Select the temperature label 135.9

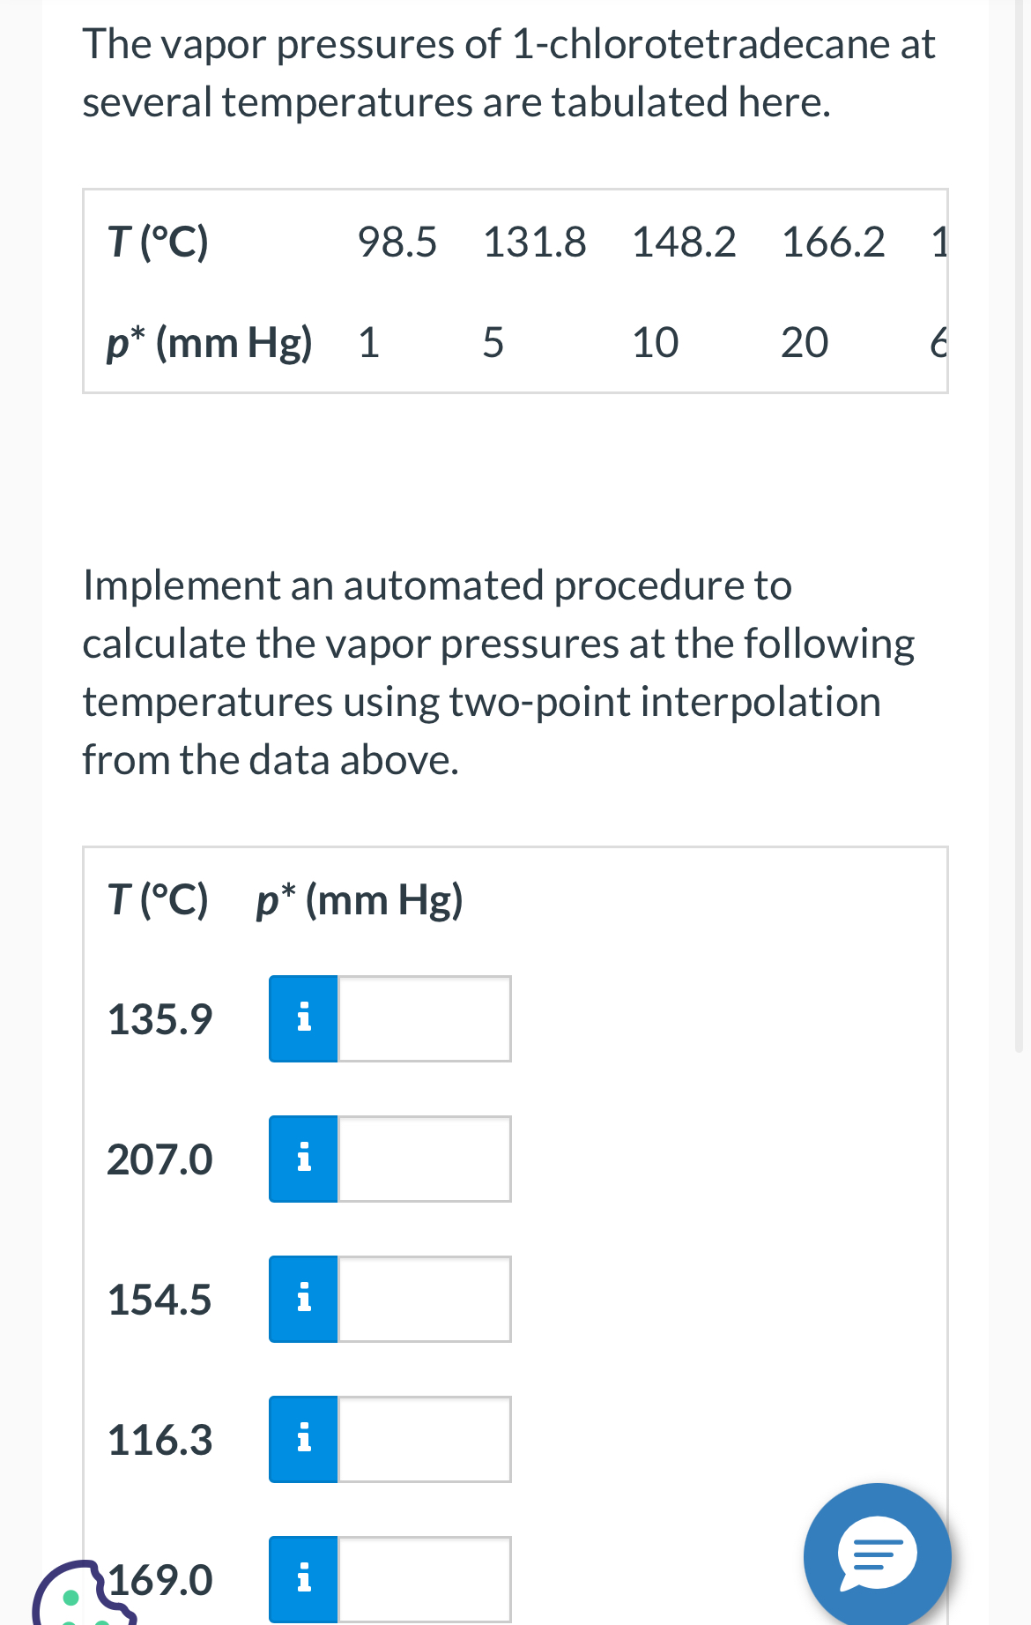159,1018
